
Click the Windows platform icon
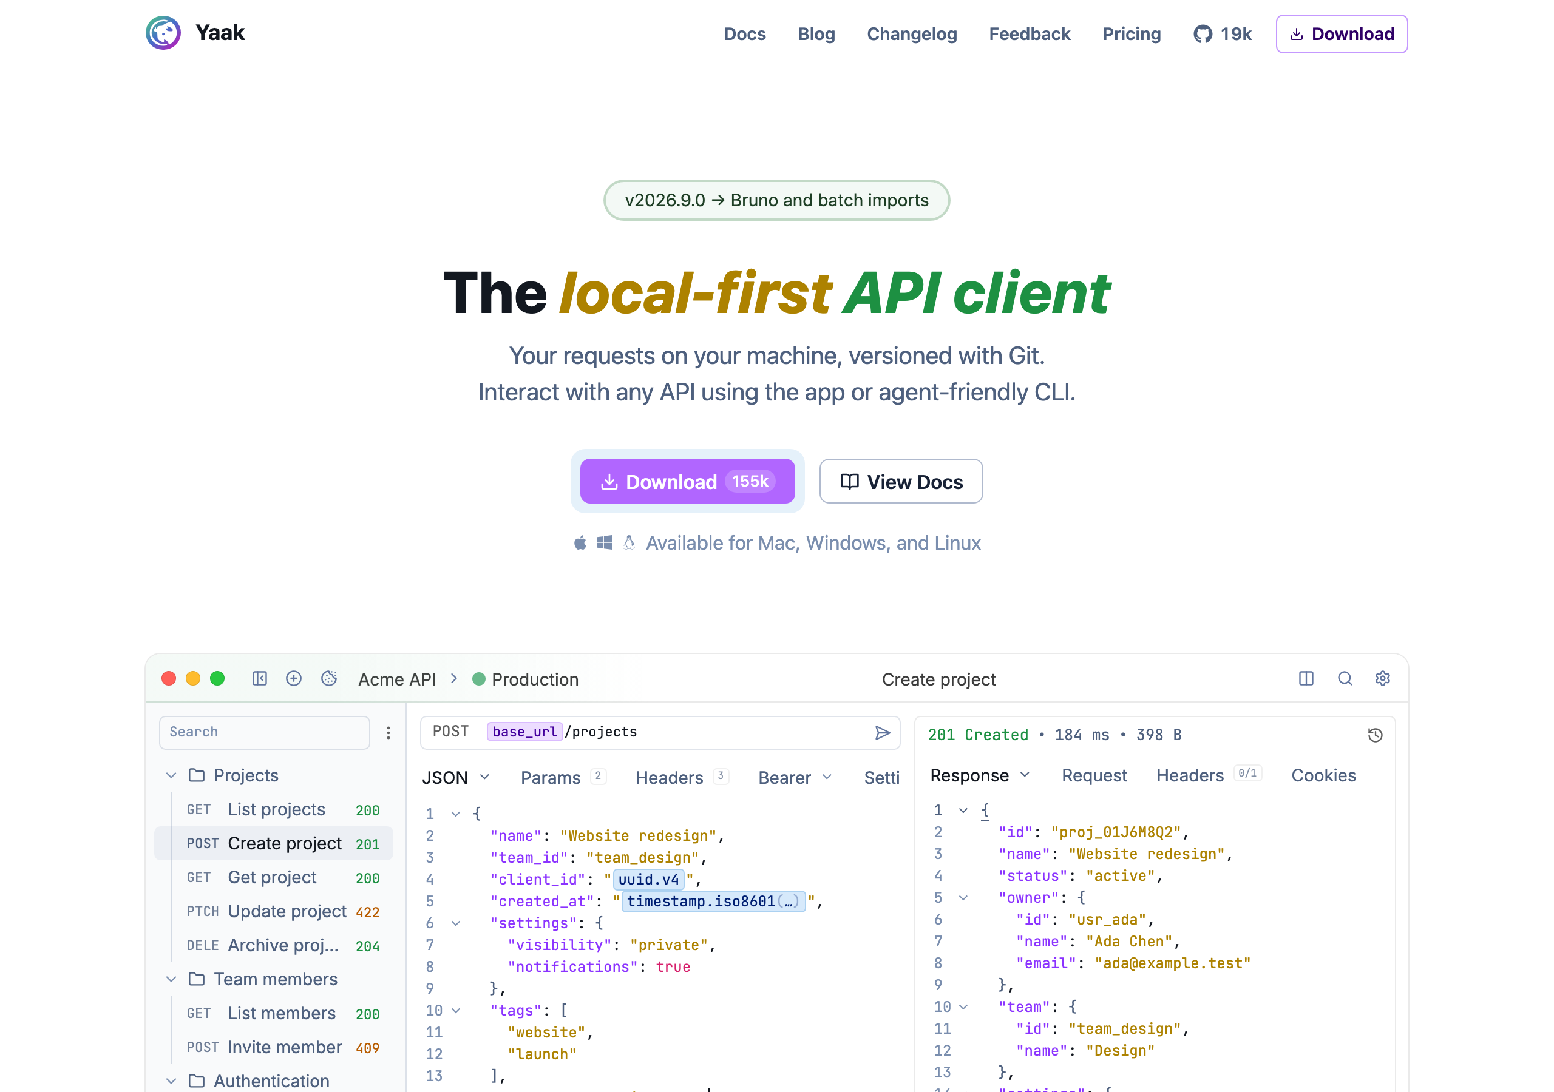coord(605,542)
